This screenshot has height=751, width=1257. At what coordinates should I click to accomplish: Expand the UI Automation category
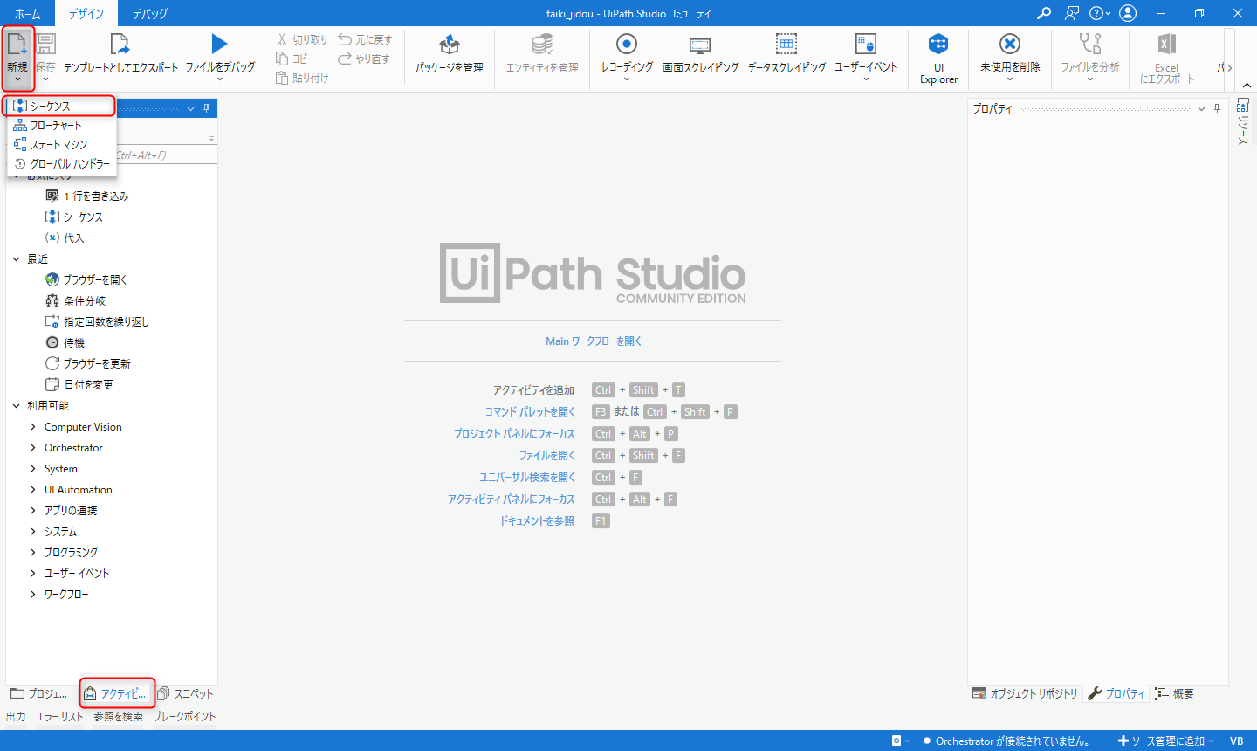tap(33, 490)
